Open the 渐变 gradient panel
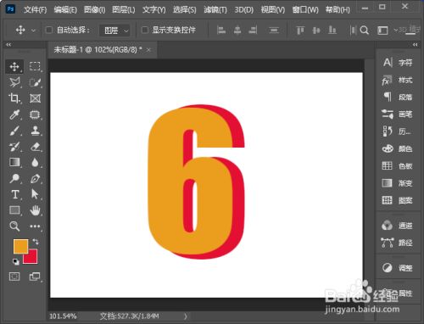This screenshot has height=324, width=424. tap(398, 183)
